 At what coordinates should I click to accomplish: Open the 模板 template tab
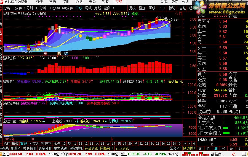coord(15,144)
